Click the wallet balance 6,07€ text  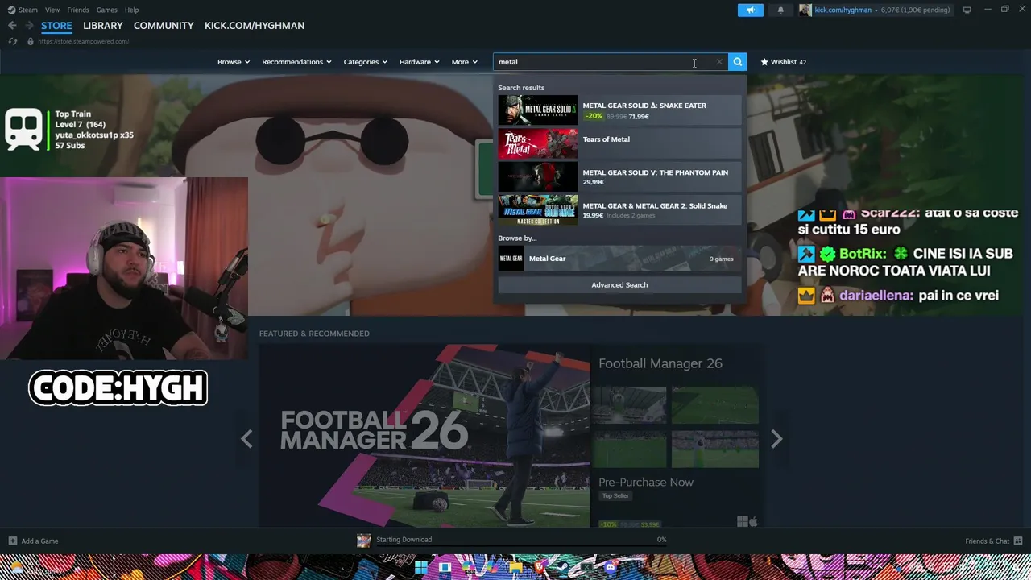[892, 10]
